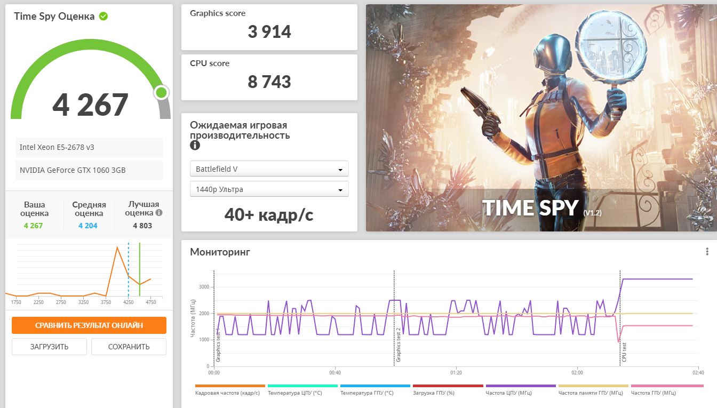Click the CPU score 8 743 value
The height and width of the screenshot is (408, 717).
pos(269,82)
